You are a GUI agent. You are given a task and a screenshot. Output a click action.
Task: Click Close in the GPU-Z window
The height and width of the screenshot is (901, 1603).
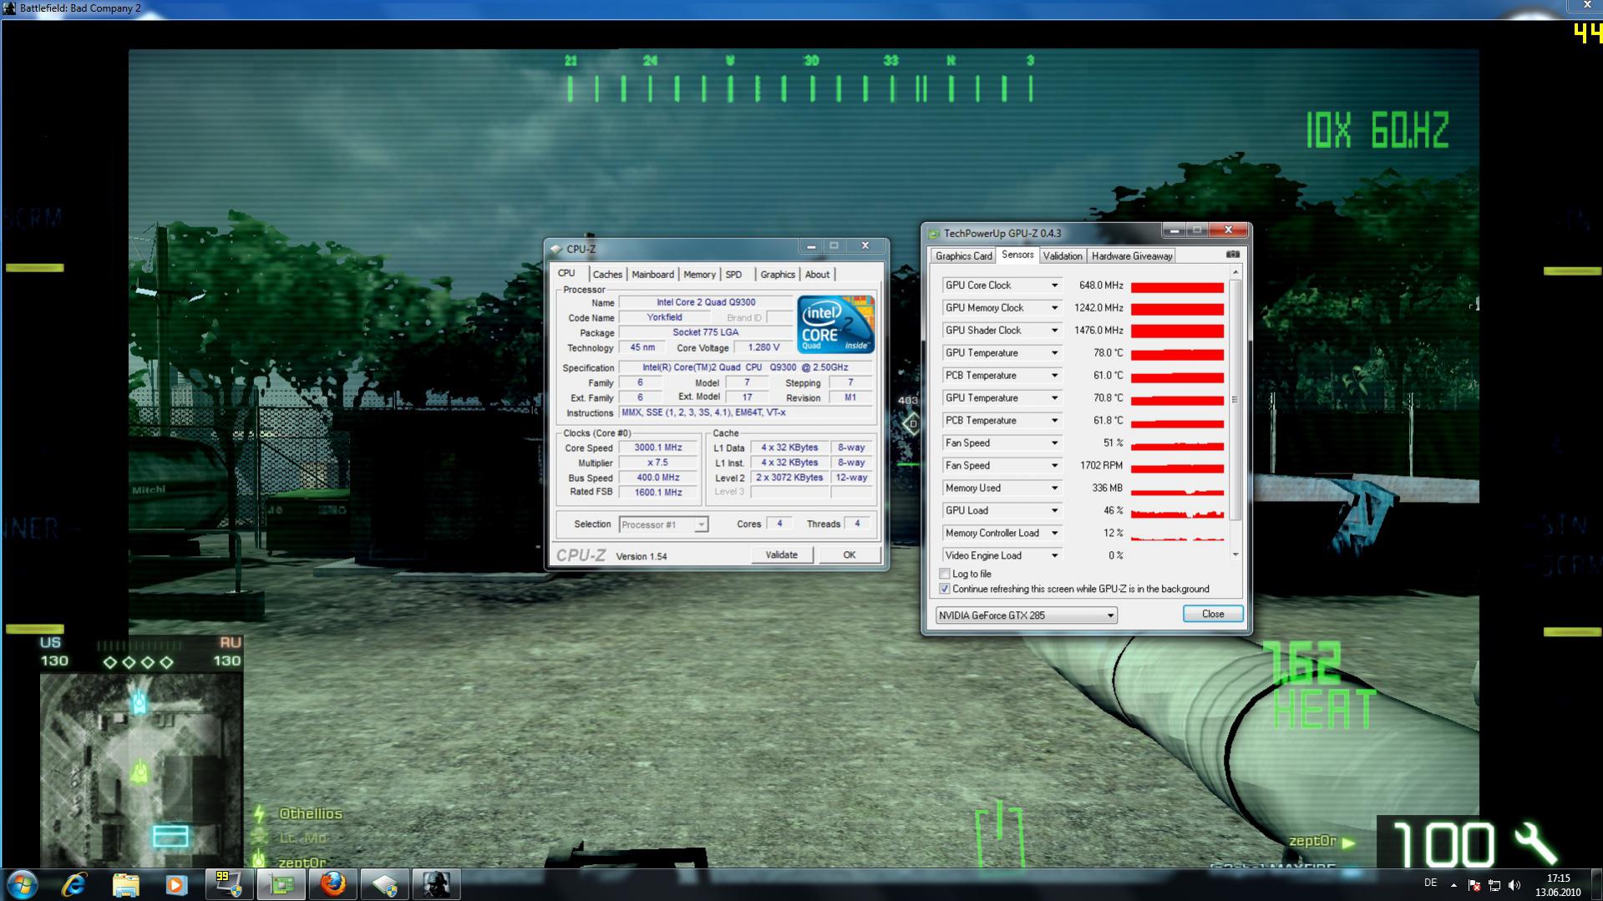pyautogui.click(x=1213, y=614)
